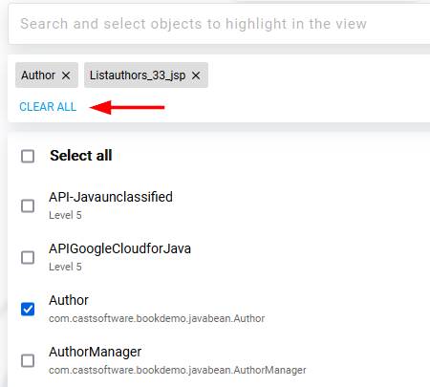Enable the APIGoogleCloudforJava checkbox

pos(28,257)
